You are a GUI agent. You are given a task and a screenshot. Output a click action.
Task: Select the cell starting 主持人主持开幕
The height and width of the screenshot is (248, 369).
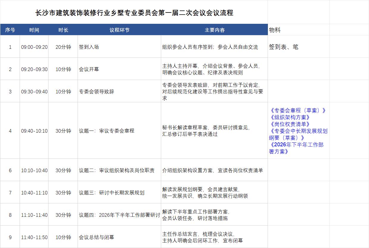[x=214, y=69]
